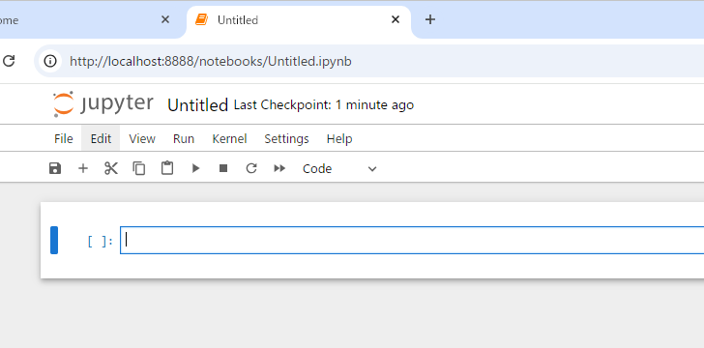
Task: Open the View menu
Action: (x=142, y=139)
